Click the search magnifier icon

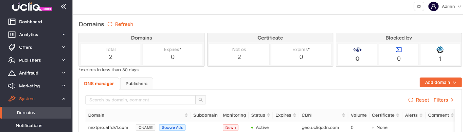coord(200,100)
